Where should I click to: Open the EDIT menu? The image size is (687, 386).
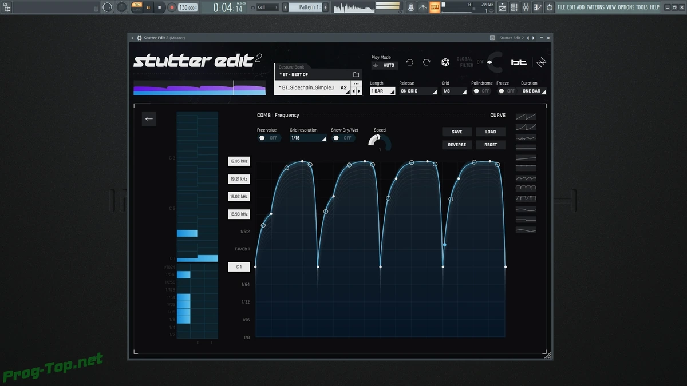(571, 7)
